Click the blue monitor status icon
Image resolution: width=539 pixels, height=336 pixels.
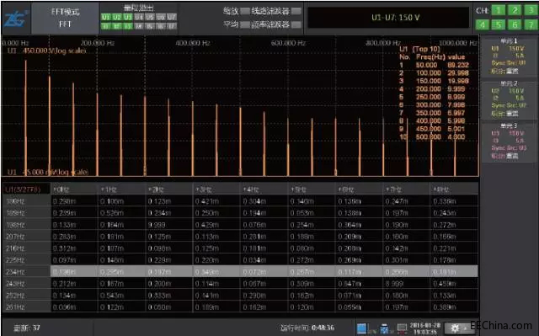[x=361, y=328]
